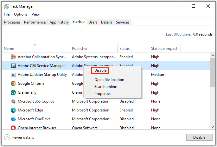Click the scrollbar down arrow
The image size is (217, 147).
pyautogui.click(x=213, y=127)
